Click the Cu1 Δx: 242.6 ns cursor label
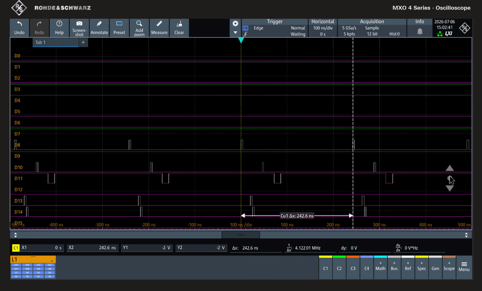The height and width of the screenshot is (291, 482). tap(297, 216)
